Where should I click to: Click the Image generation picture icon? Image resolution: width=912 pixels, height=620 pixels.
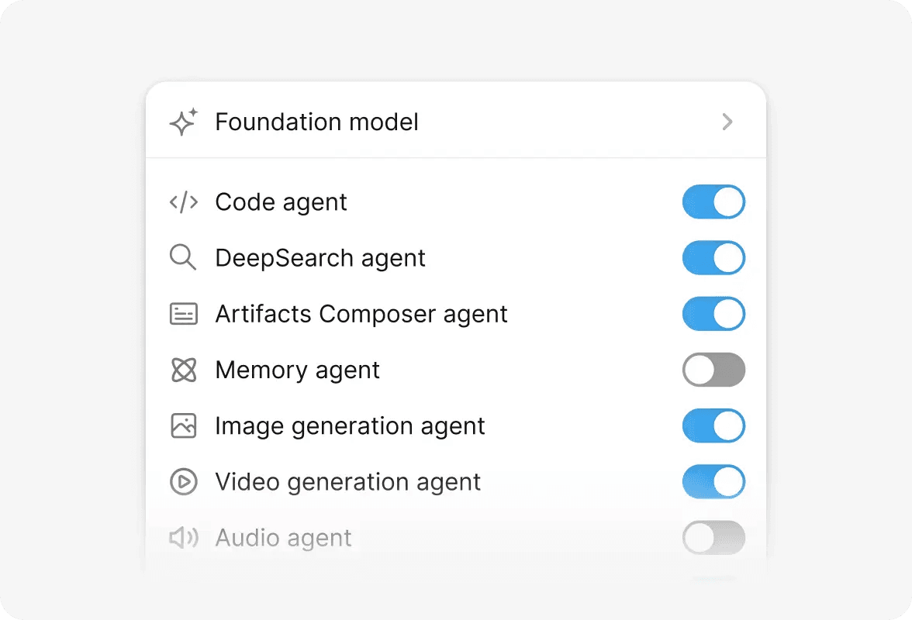(x=184, y=425)
